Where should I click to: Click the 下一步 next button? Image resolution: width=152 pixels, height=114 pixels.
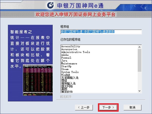click(x=108, y=107)
